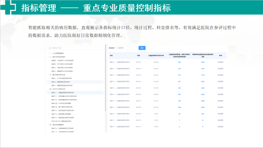Select tree item 指标十九 under group 五
Viewport: 263px width, 148px height.
(62, 128)
